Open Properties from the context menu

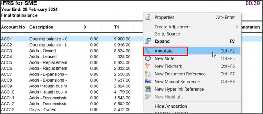coord(164,18)
